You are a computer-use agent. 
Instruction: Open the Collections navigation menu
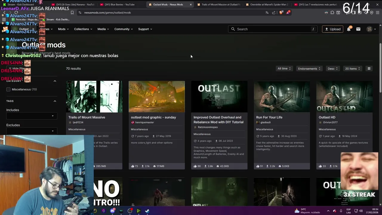pos(83,29)
